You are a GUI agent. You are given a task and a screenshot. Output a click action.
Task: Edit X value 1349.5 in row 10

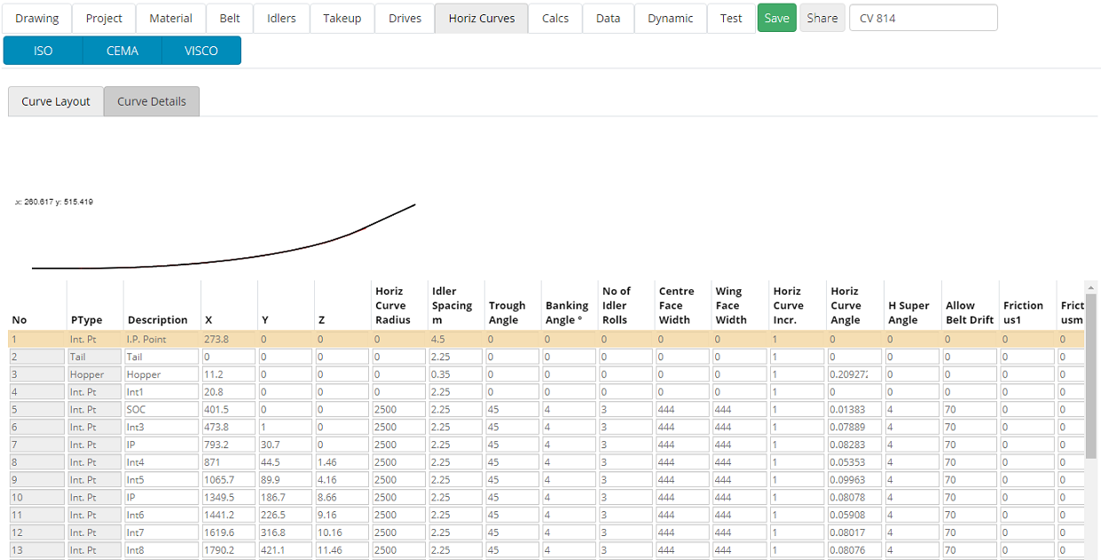point(230,497)
